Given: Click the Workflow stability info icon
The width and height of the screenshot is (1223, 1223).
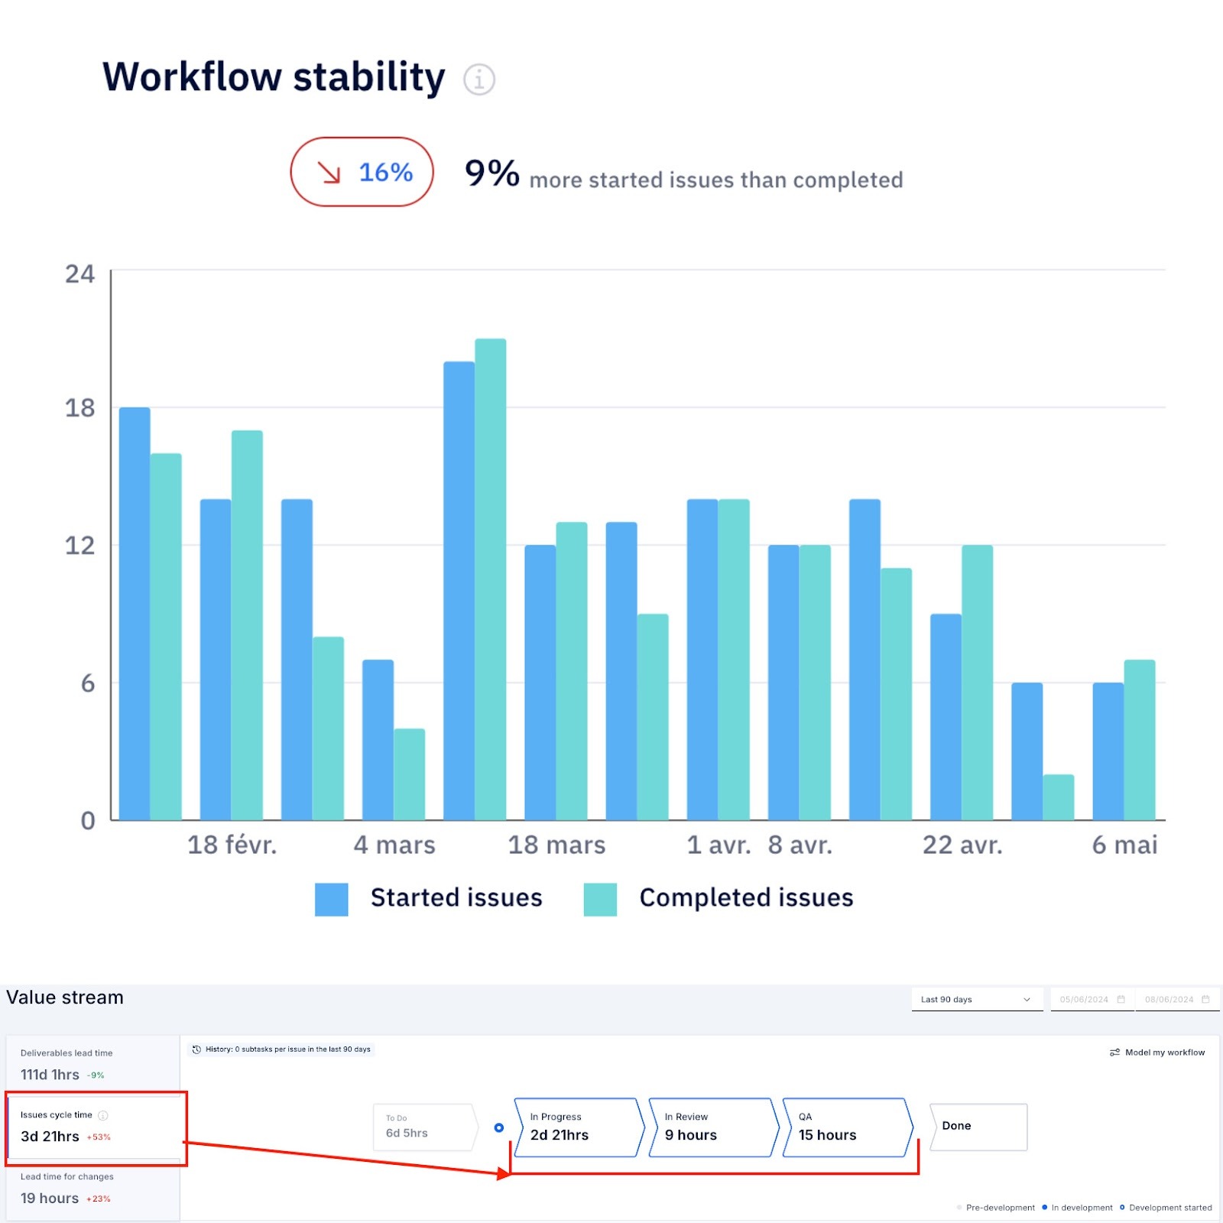Looking at the screenshot, I should [479, 79].
